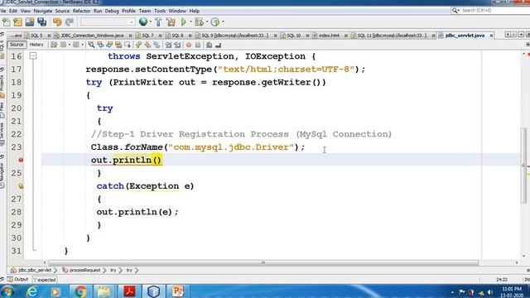Open the dropdown arrow beside the globe icon

tap(151, 22)
